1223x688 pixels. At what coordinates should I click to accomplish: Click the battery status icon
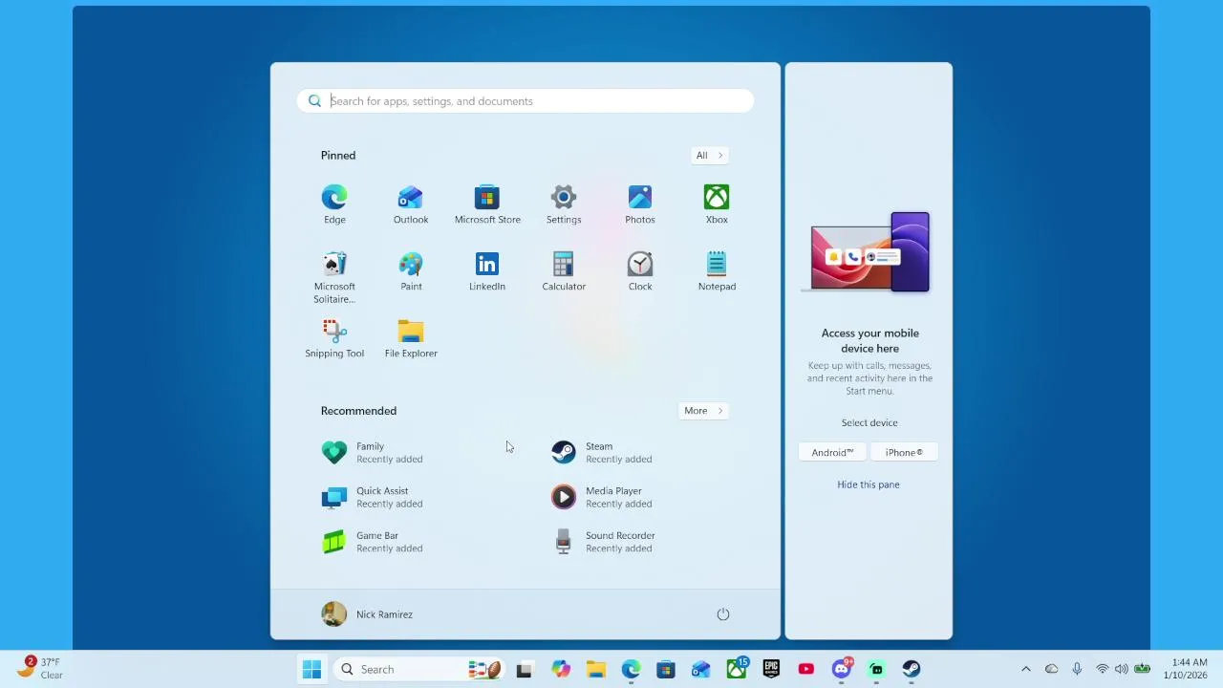coord(1142,669)
